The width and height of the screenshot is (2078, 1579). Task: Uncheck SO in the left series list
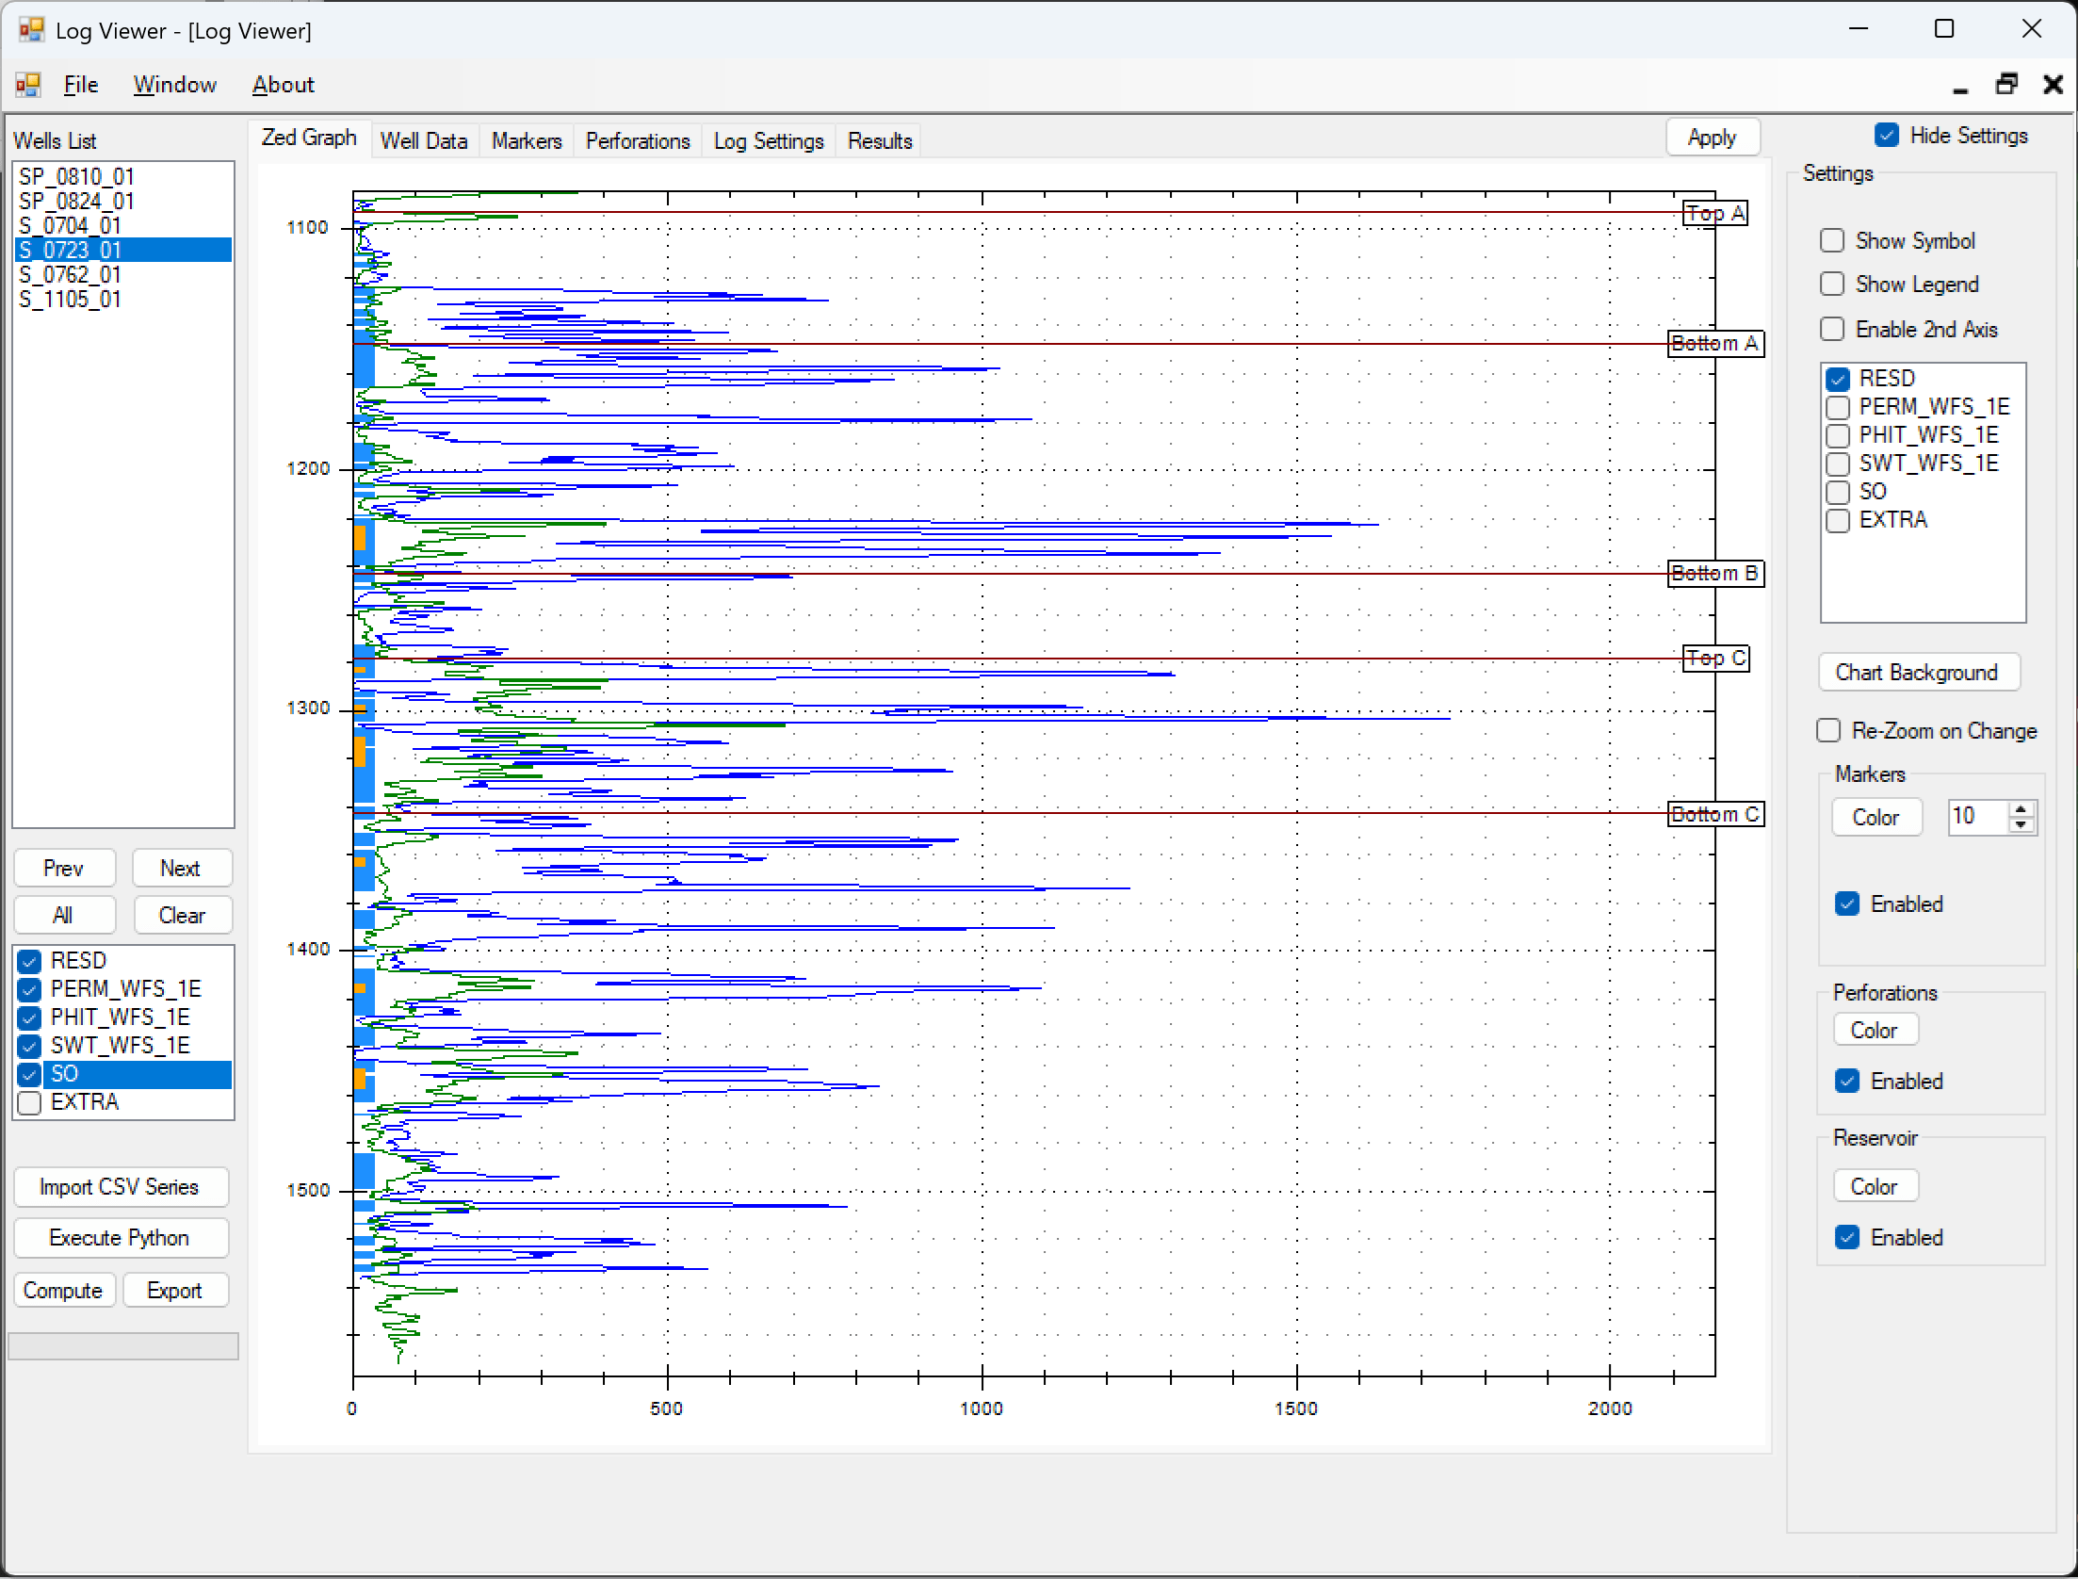coord(29,1074)
